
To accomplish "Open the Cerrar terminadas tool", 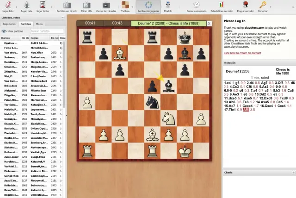I will 106,5.
